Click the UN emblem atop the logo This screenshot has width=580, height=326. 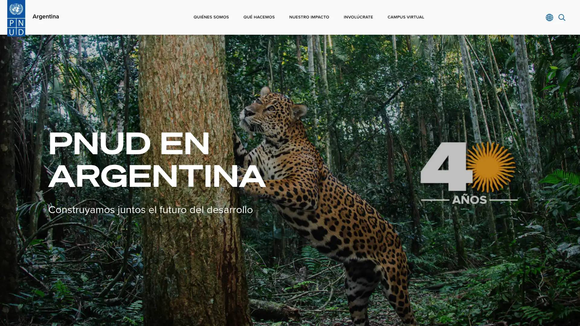pyautogui.click(x=16, y=9)
